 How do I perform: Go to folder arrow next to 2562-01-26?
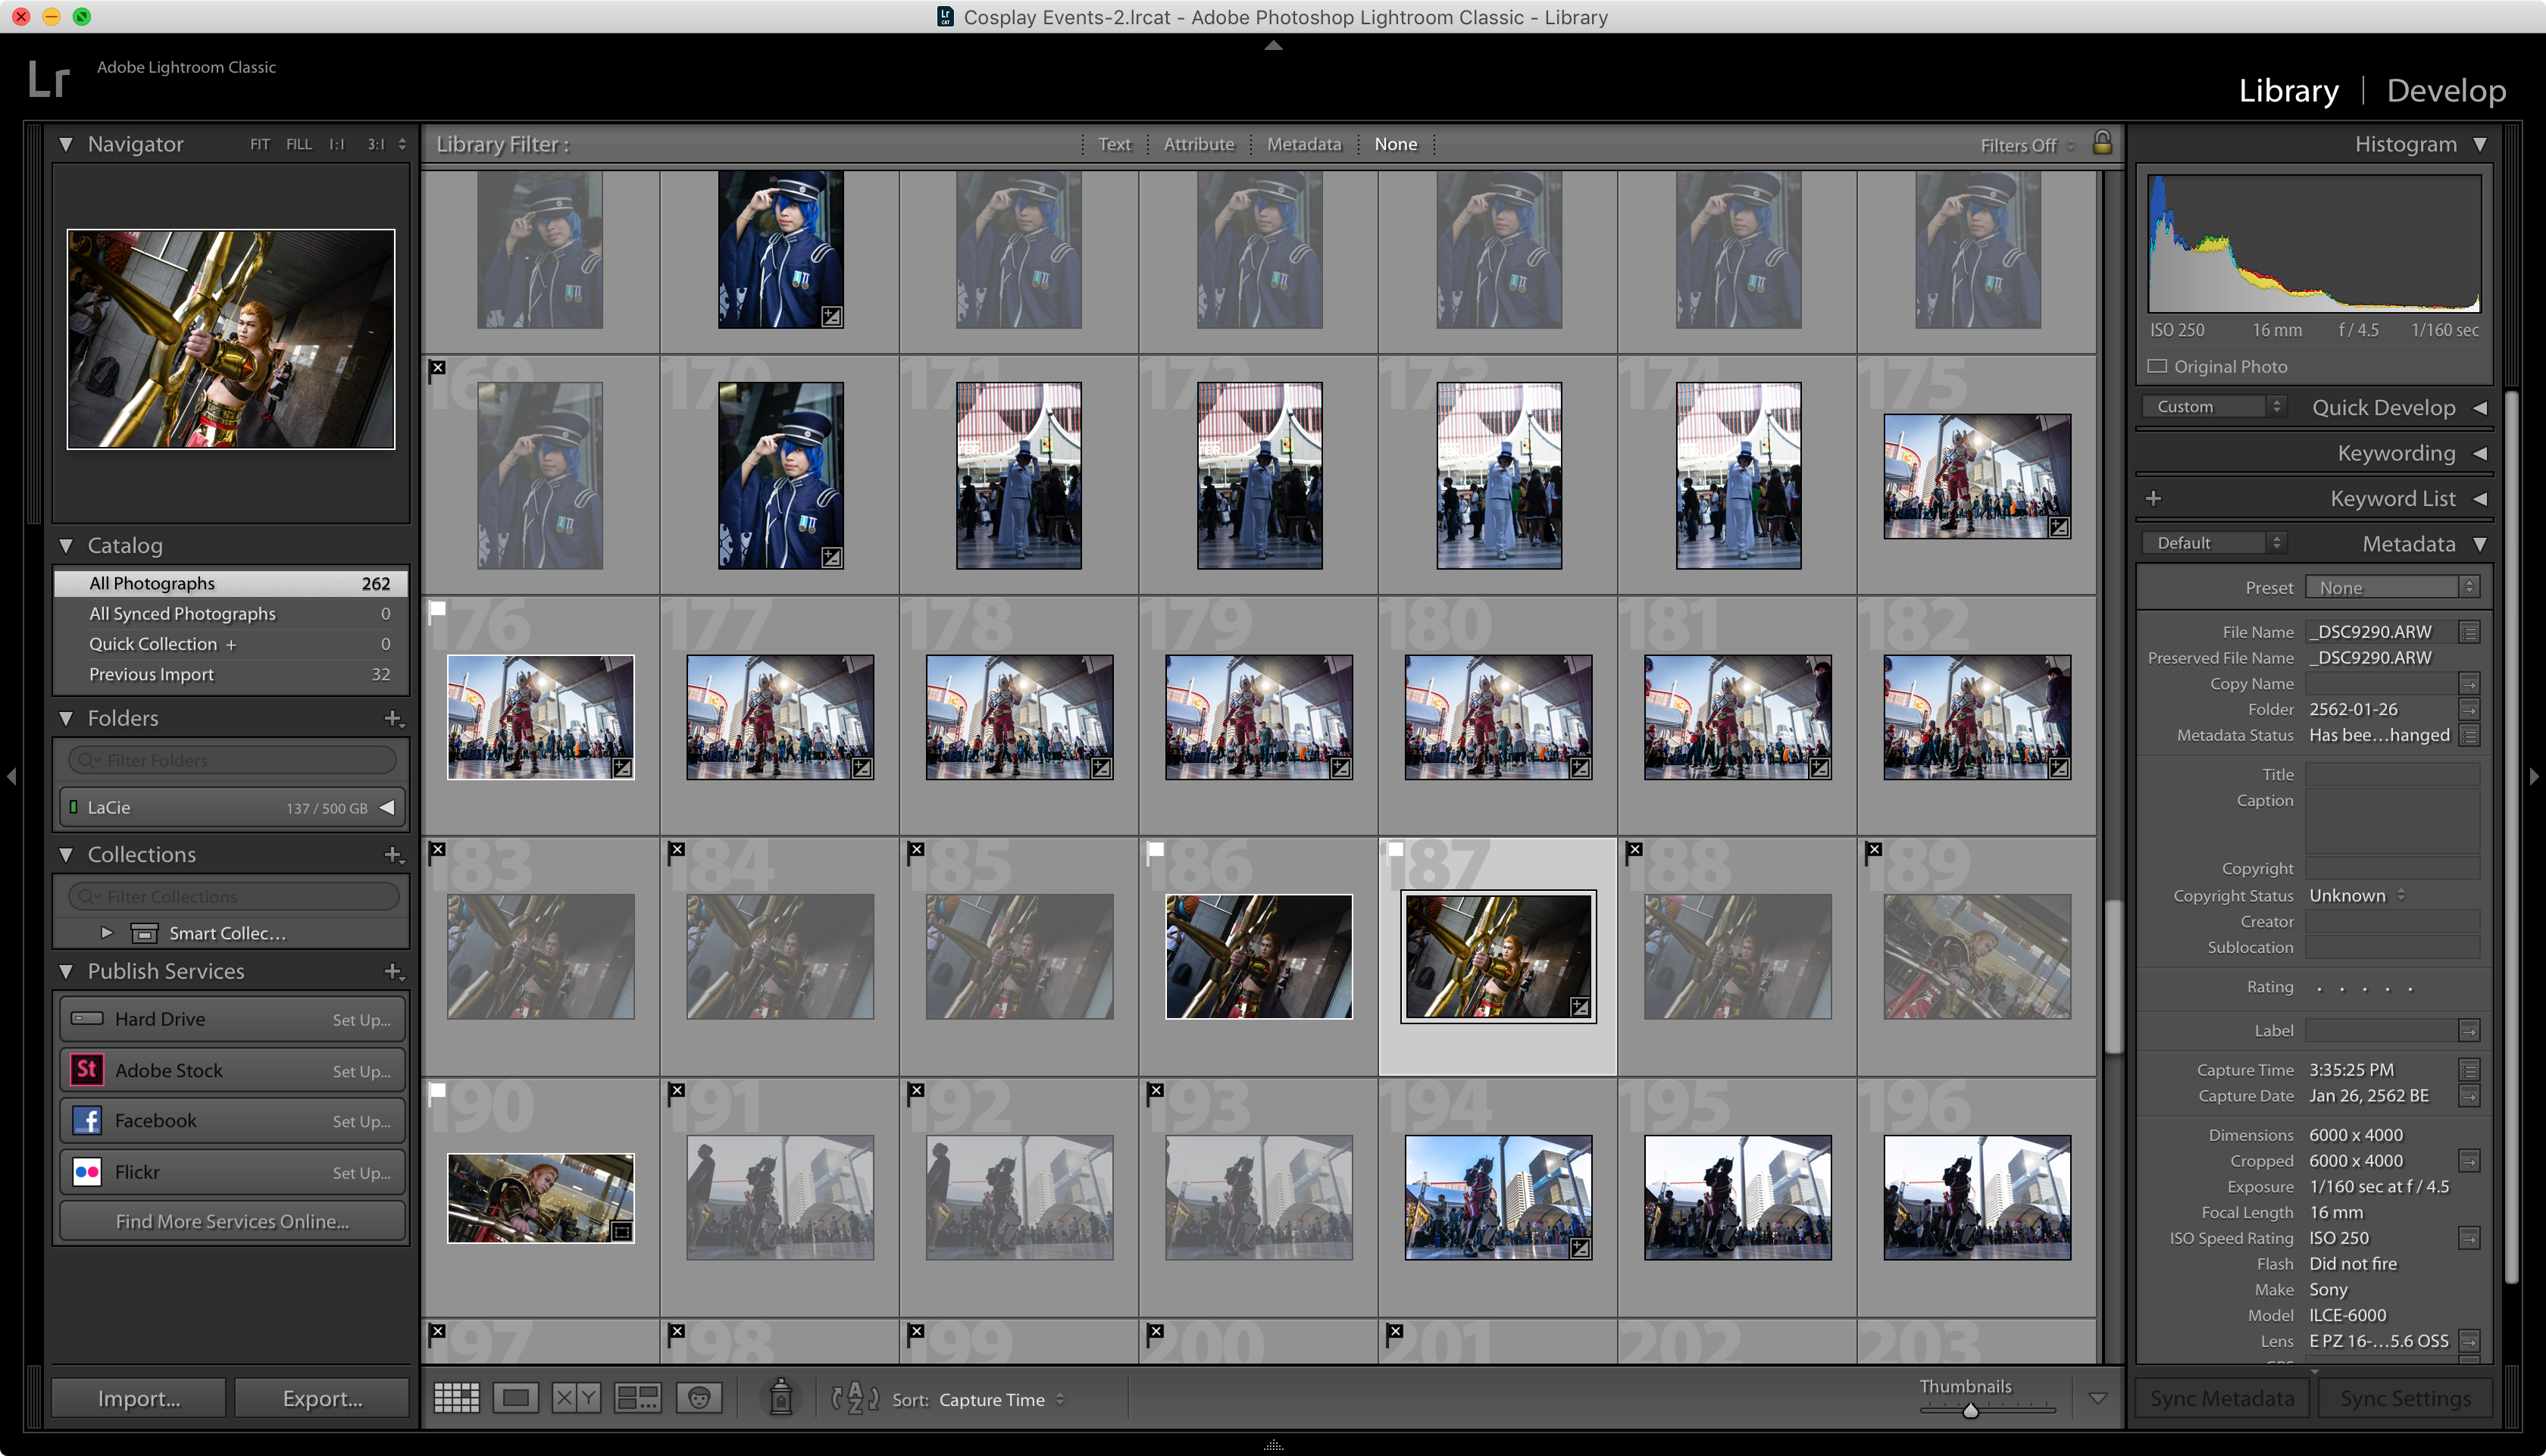point(2469,709)
